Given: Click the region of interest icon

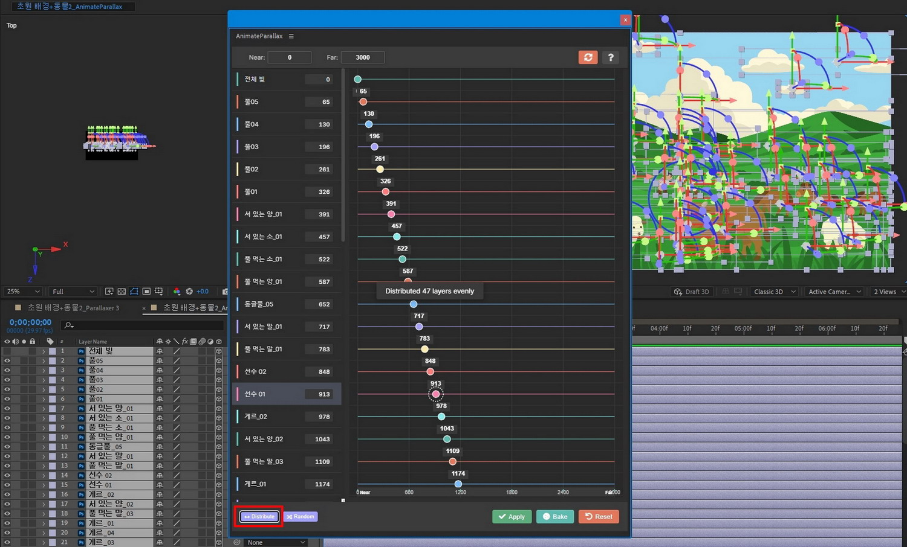Looking at the screenshot, I should click(146, 292).
